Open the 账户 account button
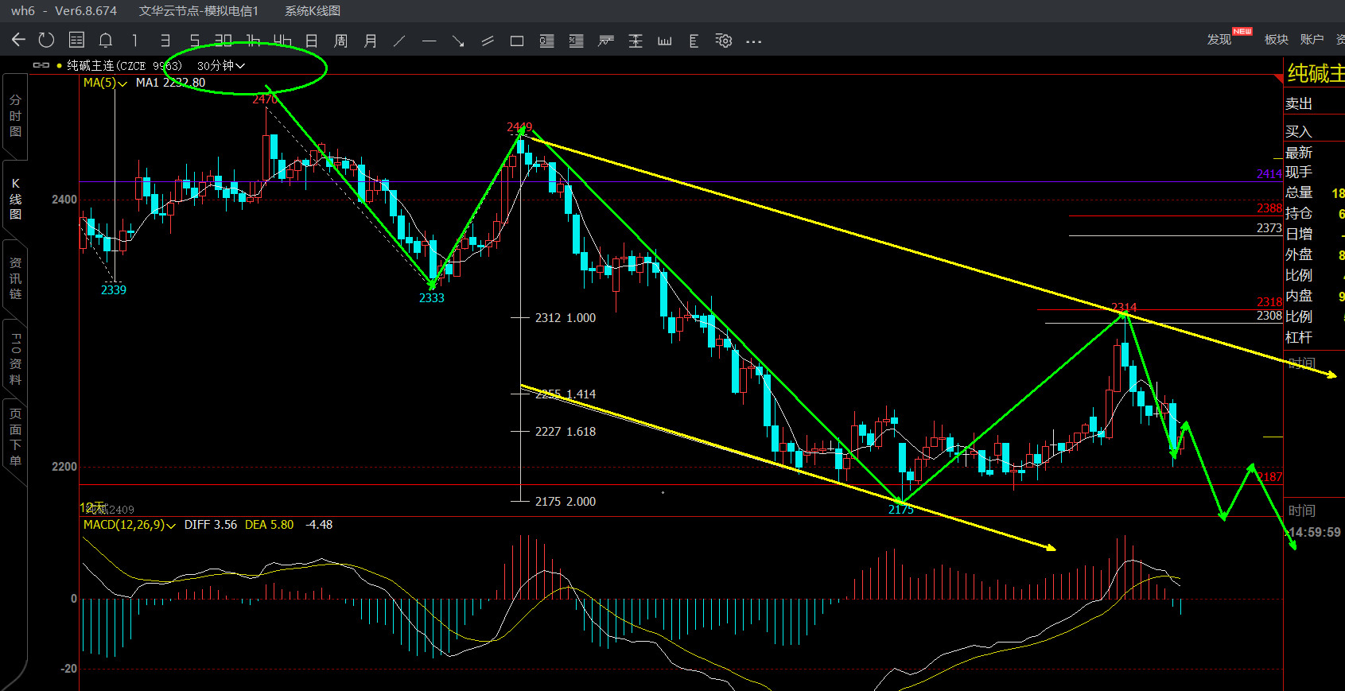 [x=1312, y=40]
